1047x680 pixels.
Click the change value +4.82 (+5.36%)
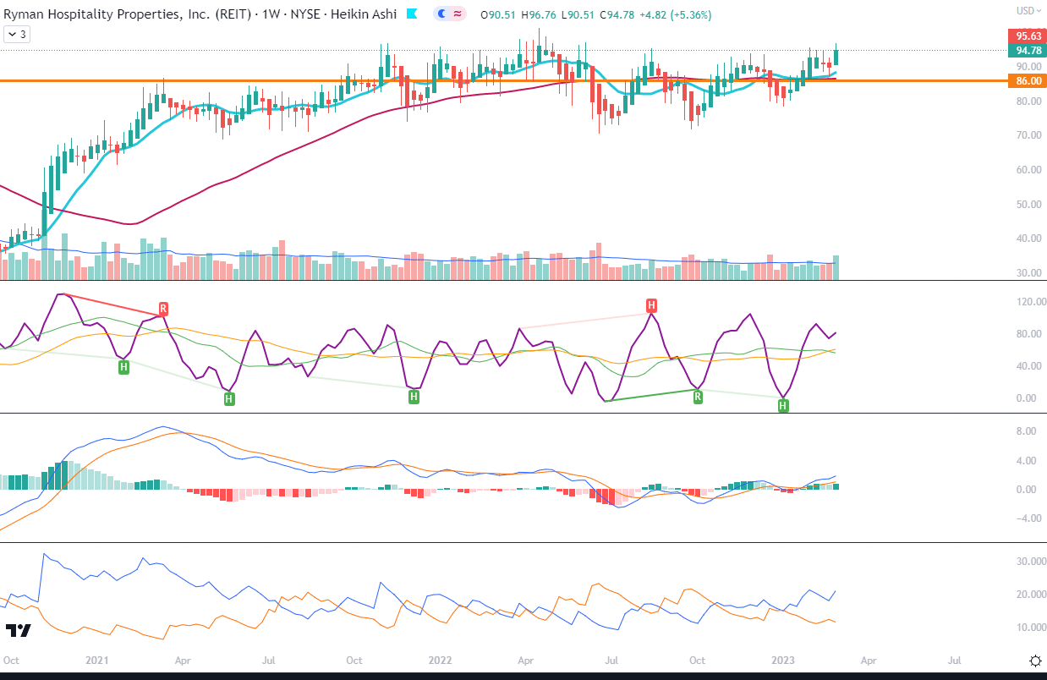pyautogui.click(x=676, y=15)
